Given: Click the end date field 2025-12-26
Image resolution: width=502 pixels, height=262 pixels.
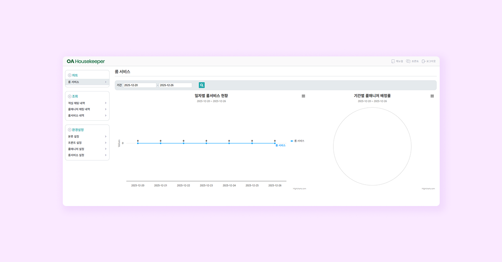Looking at the screenshot, I should (175, 85).
